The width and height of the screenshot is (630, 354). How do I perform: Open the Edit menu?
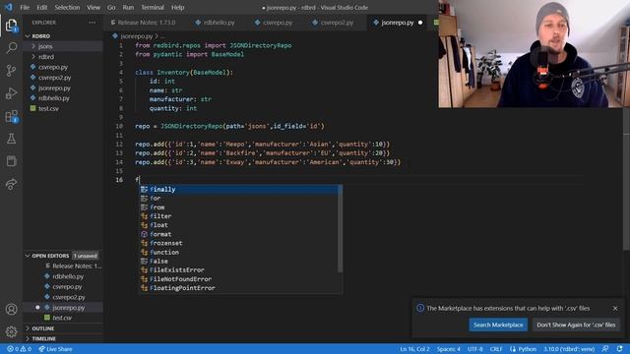(41, 7)
